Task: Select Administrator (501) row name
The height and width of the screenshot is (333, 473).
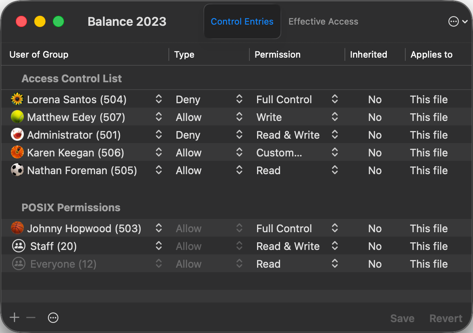Action: point(74,135)
